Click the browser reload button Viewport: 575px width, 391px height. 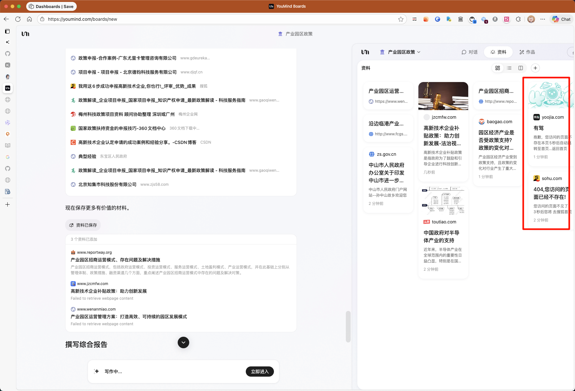(x=18, y=19)
